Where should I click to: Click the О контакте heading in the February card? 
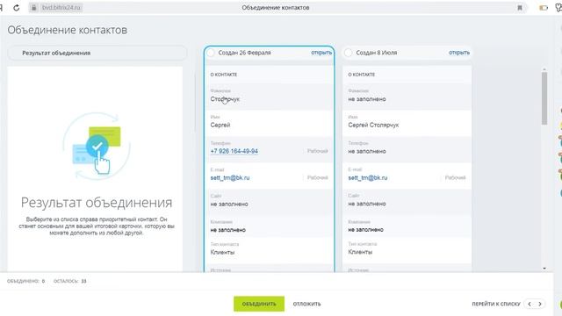(224, 75)
